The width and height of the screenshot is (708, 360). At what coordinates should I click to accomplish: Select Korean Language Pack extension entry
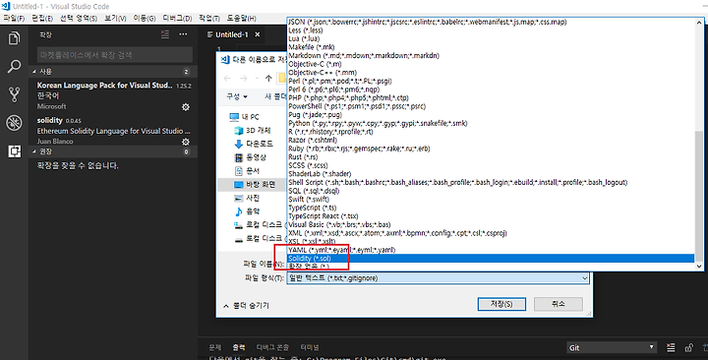pyautogui.click(x=113, y=95)
